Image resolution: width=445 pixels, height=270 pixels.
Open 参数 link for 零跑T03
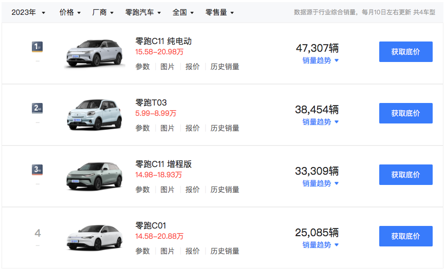coord(142,128)
